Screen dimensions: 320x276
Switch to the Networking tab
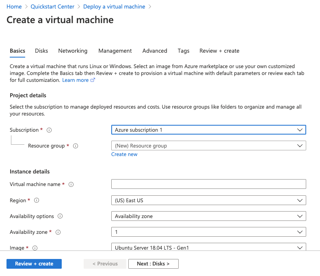pyautogui.click(x=73, y=51)
